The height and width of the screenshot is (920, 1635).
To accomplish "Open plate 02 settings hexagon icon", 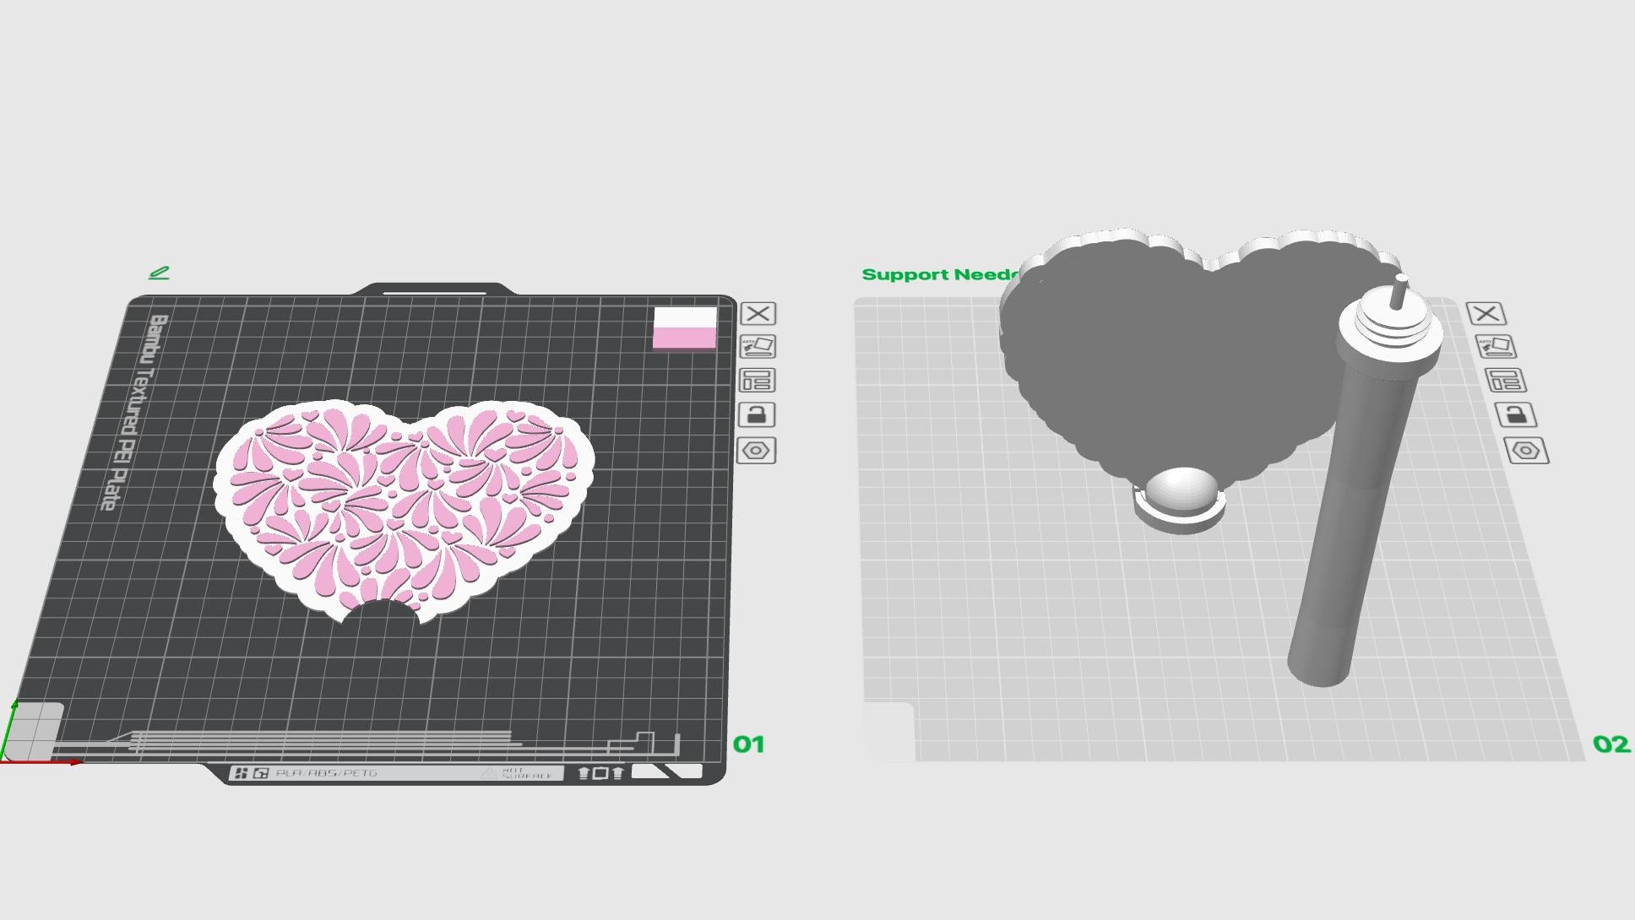I will coord(1527,450).
